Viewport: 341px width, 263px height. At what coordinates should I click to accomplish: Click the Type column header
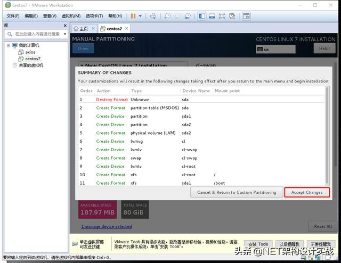point(155,91)
